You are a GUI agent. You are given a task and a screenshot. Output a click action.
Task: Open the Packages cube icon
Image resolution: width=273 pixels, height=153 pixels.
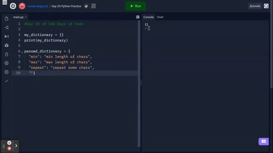click(x=7, y=45)
